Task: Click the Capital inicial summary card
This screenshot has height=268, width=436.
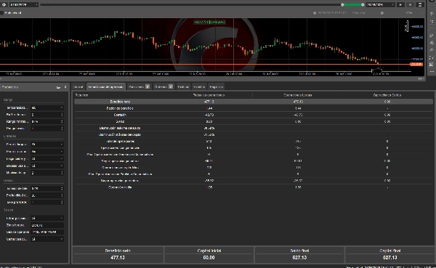Action: tap(209, 254)
